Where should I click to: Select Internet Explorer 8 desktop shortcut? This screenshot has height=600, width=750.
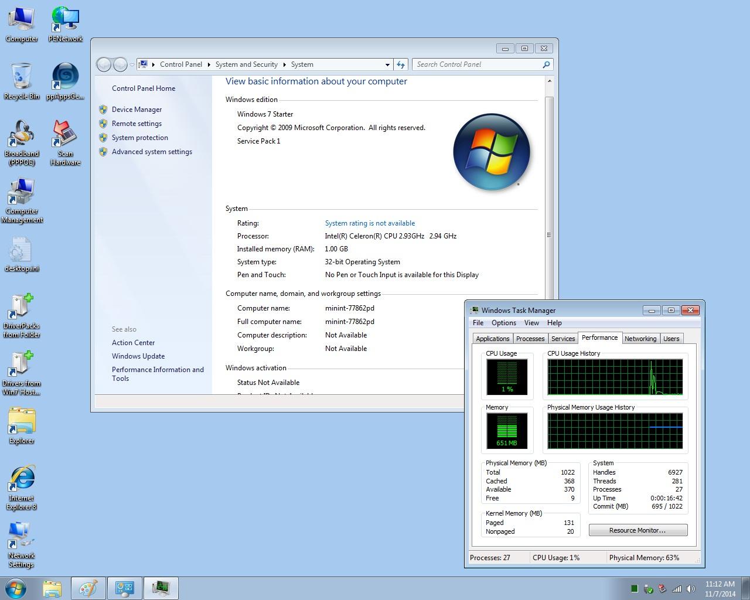click(x=22, y=487)
